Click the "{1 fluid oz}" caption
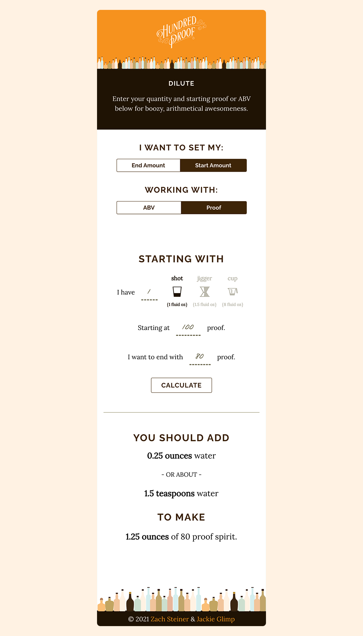Image resolution: width=363 pixels, height=636 pixels. coord(177,305)
